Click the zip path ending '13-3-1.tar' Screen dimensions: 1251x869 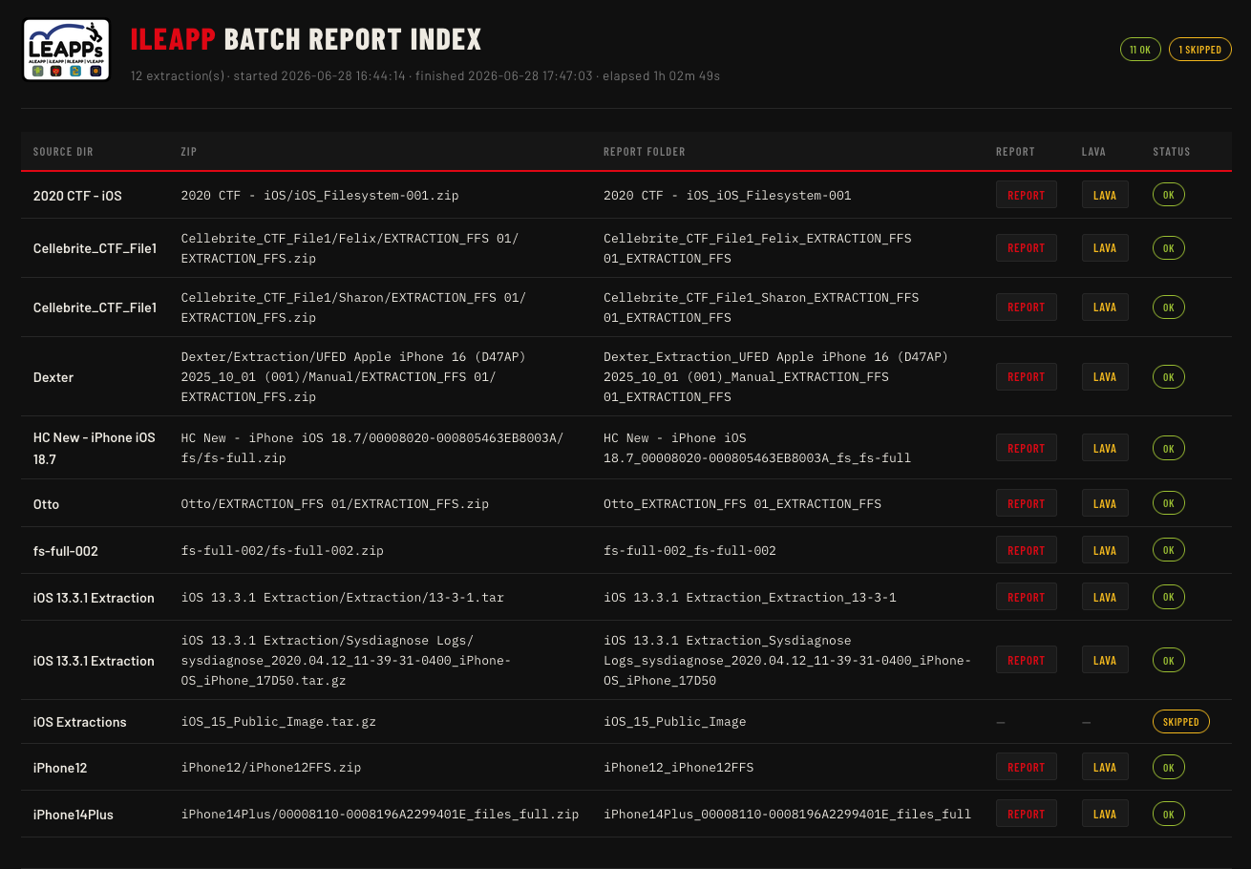(x=343, y=598)
